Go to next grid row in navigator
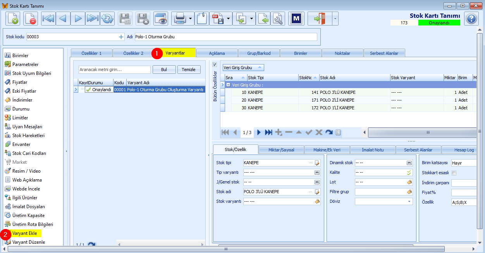 (259, 132)
